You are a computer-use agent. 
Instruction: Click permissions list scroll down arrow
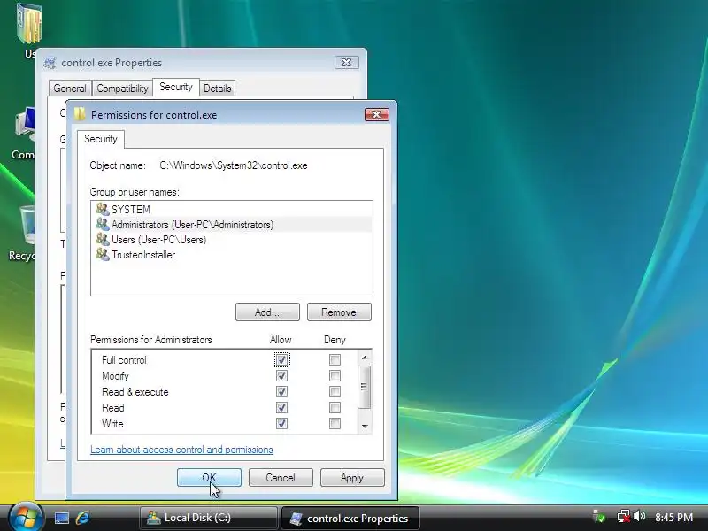[x=365, y=426]
